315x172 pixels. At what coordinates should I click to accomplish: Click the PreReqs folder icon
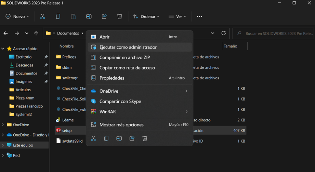(x=58, y=57)
